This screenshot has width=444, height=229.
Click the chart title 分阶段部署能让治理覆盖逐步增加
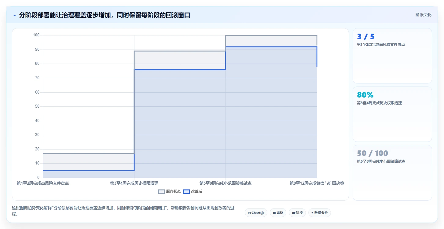point(105,15)
